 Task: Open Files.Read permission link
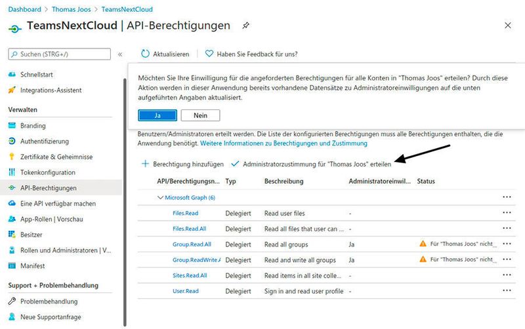click(x=186, y=213)
